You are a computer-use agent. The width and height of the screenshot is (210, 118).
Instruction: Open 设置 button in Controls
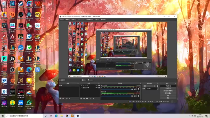tap(168, 95)
